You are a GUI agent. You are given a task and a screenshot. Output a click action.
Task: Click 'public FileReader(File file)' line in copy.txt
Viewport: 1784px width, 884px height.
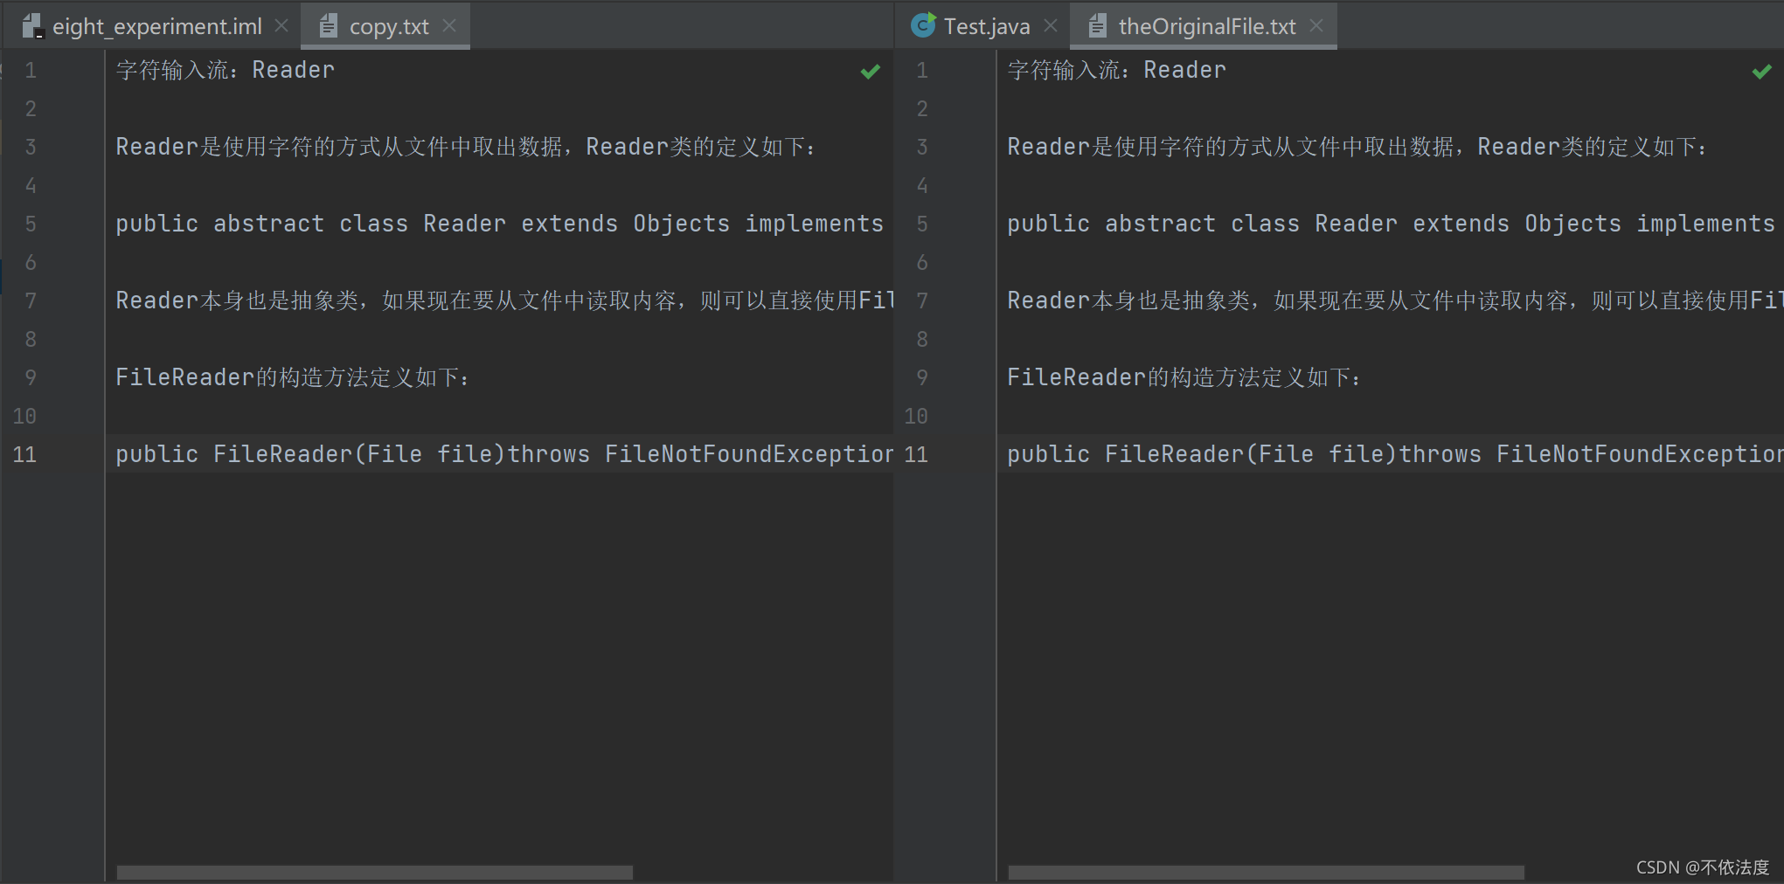click(x=504, y=454)
